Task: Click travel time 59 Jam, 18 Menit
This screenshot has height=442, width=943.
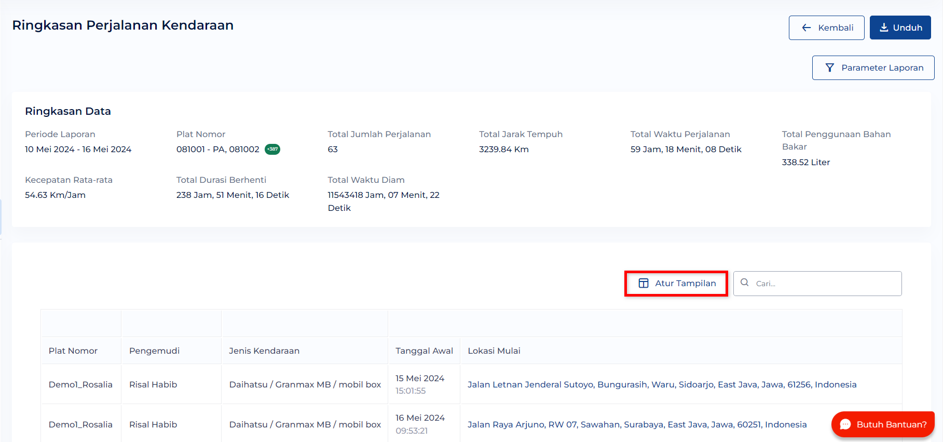Action: tap(686, 149)
